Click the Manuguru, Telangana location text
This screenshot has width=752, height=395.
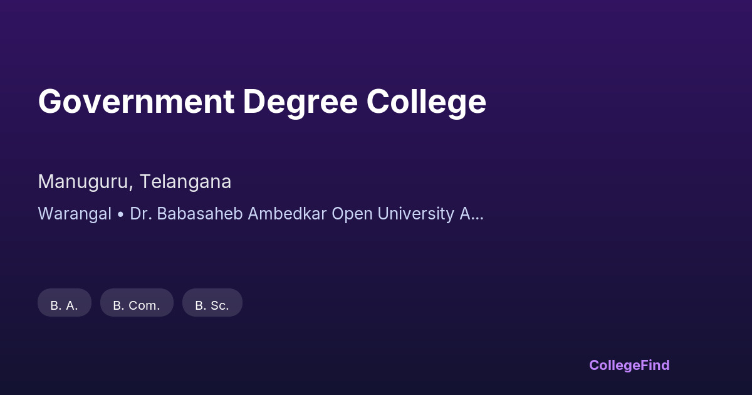[x=135, y=182]
